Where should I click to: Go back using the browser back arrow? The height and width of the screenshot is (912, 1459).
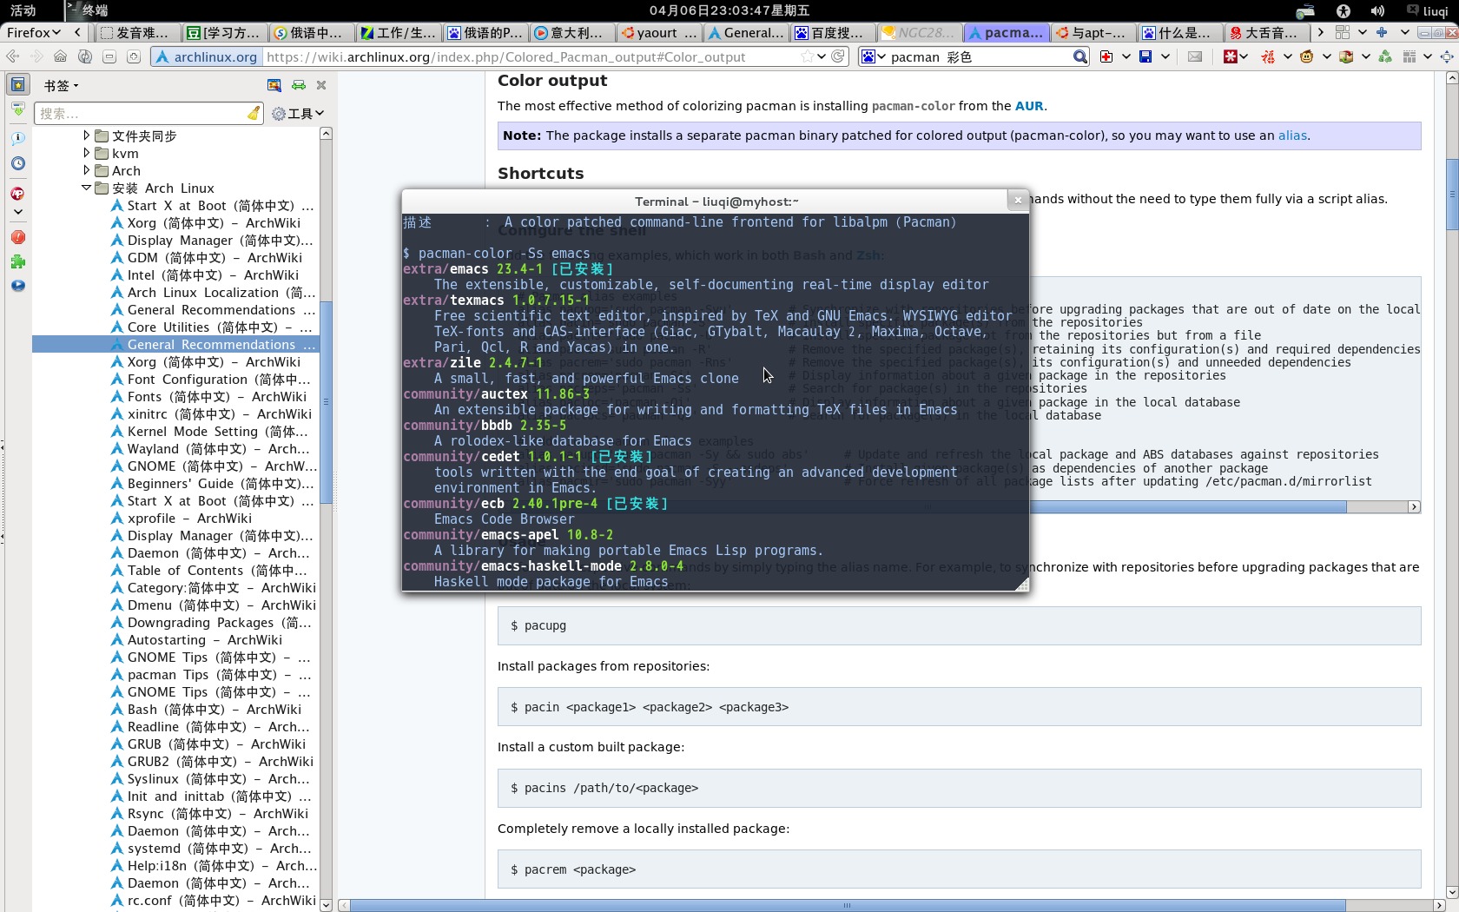[x=12, y=56]
